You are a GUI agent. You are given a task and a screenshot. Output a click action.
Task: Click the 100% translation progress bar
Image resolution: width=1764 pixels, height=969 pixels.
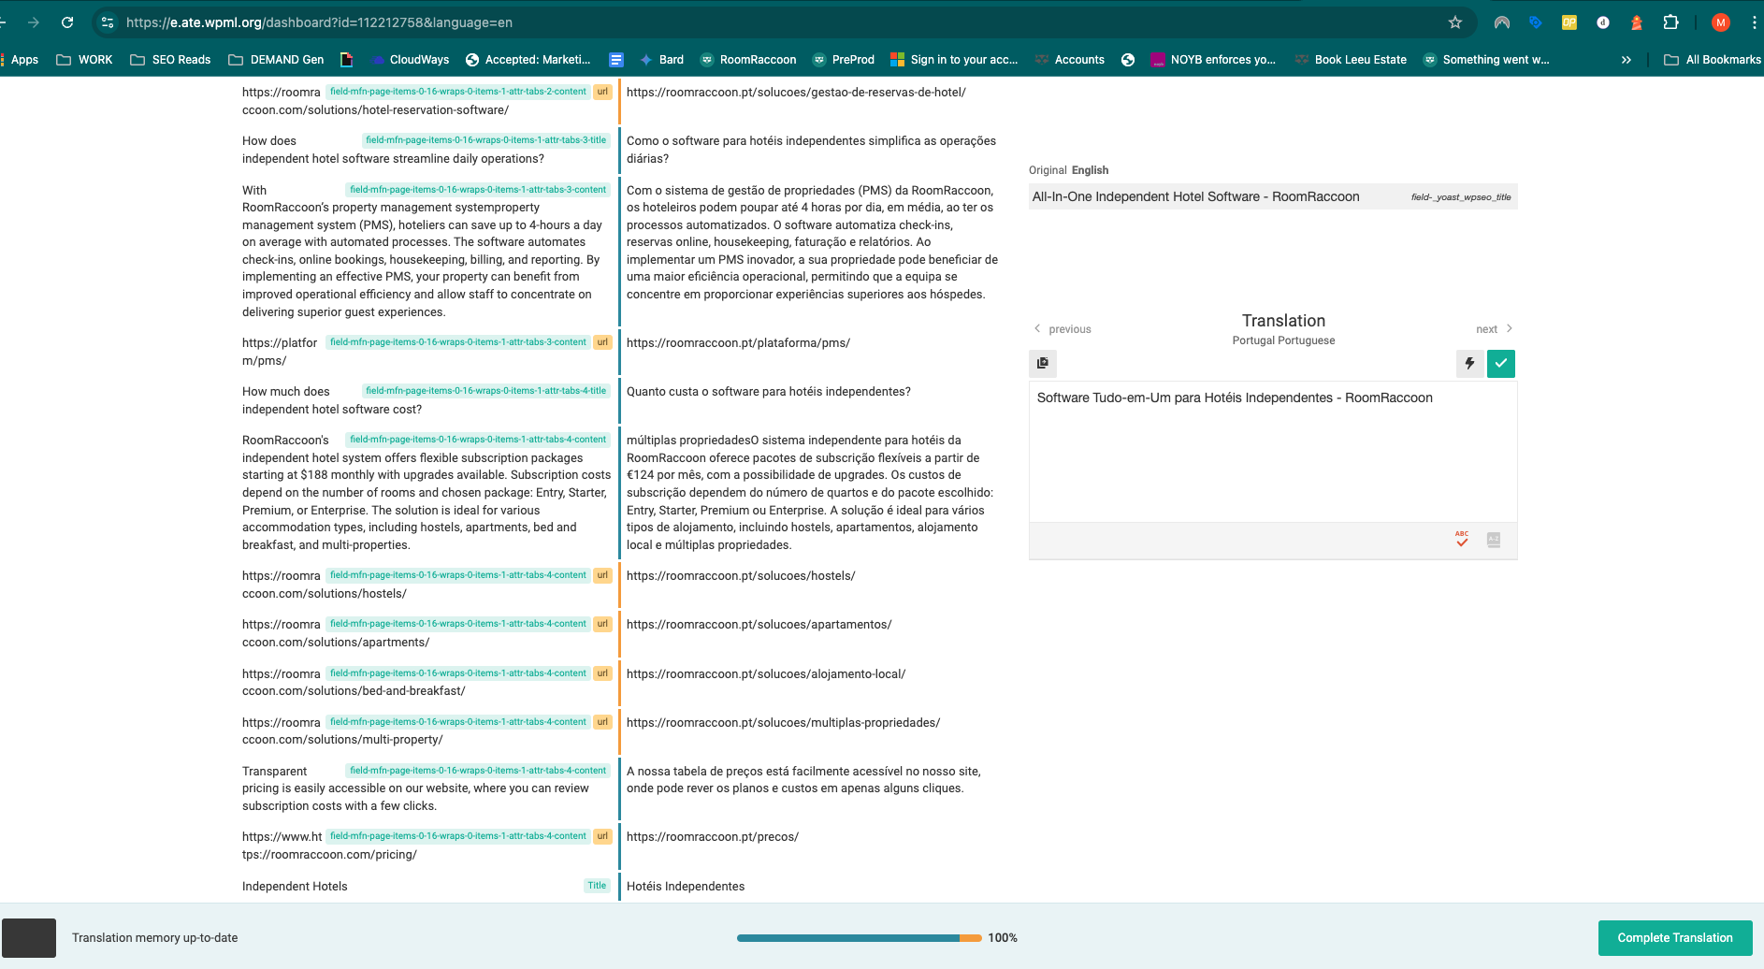[859, 938]
